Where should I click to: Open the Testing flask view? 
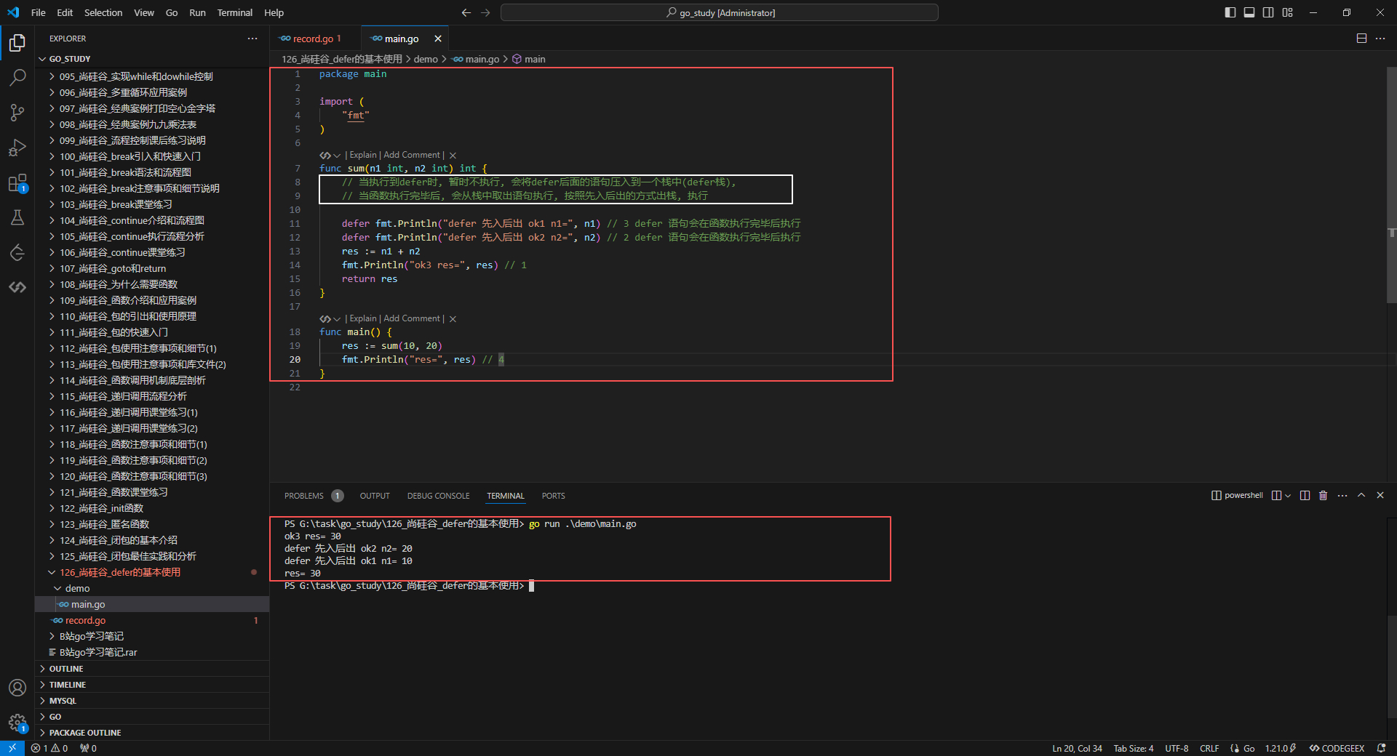pos(17,217)
